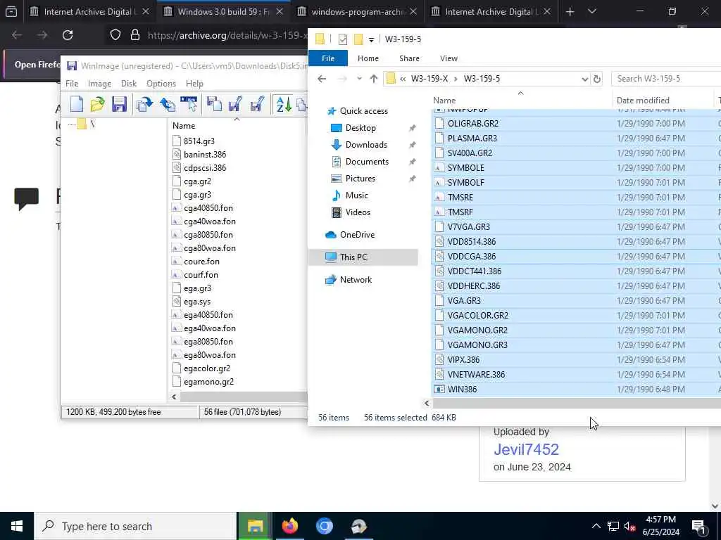Viewport: 721px width, 540px height.
Task: Select coure.fon in WinImage list
Action: click(201, 262)
